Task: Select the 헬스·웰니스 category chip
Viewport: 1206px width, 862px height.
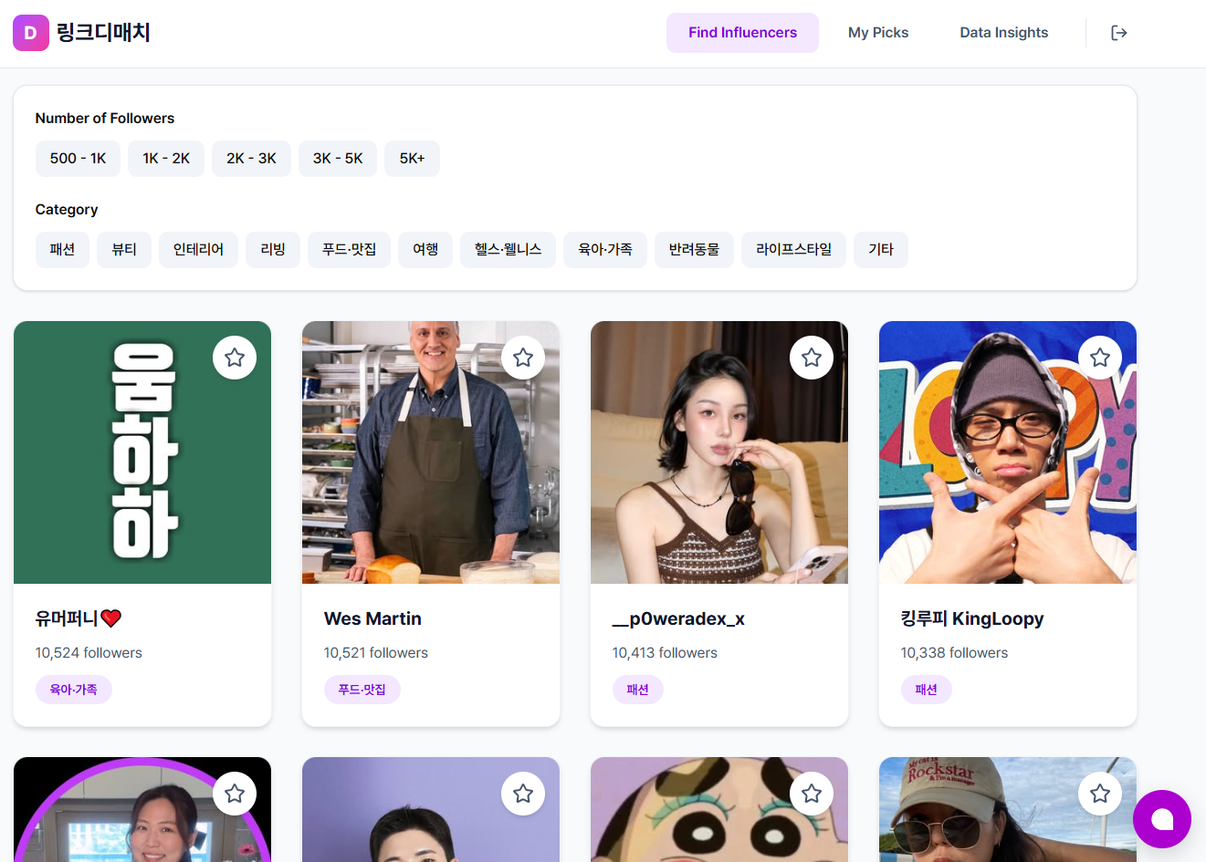Action: point(508,250)
